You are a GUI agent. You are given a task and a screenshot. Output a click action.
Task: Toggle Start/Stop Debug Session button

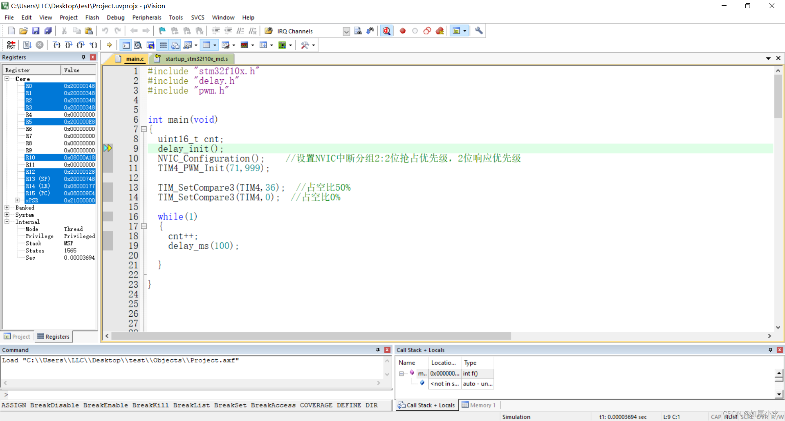386,31
